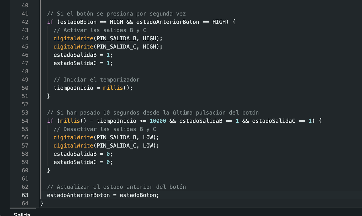
Task: Click line number 64 in the gutter
Action: pos(25,203)
